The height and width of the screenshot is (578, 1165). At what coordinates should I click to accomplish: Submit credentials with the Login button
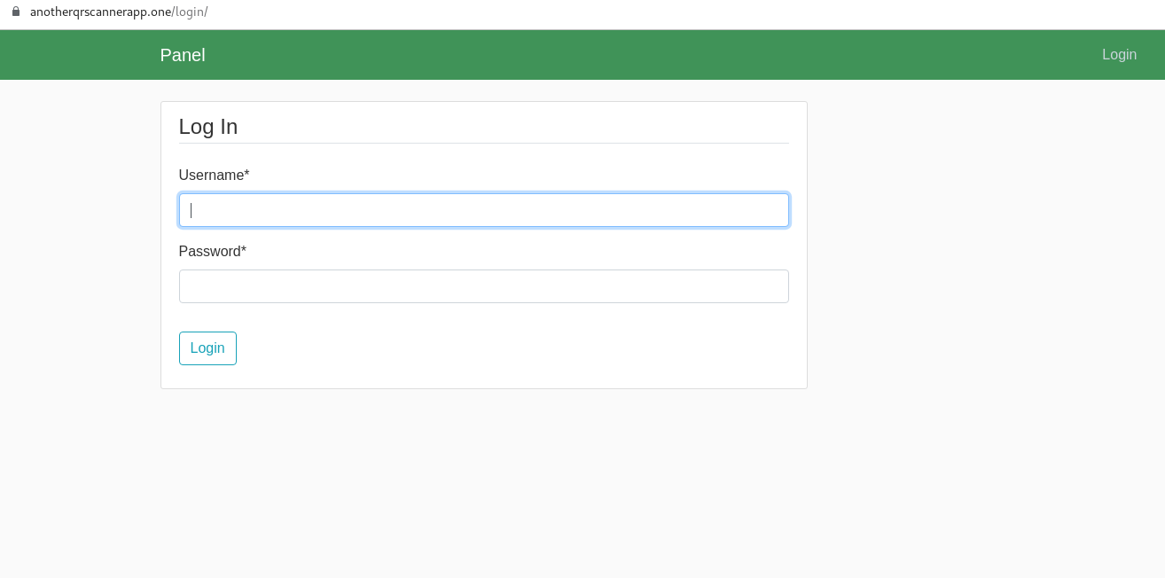[x=207, y=348]
